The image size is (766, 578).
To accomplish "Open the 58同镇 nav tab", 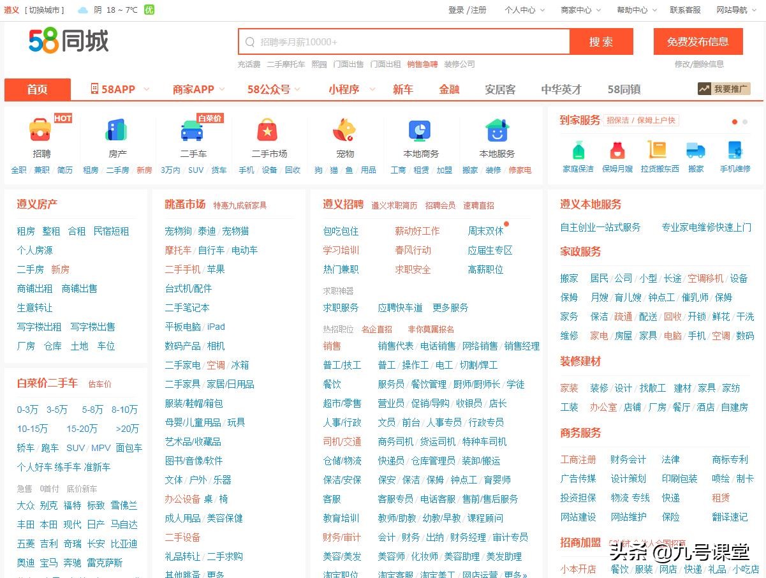I will coord(624,89).
